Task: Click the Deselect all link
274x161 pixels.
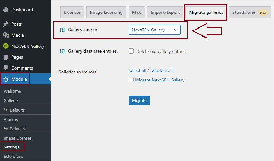Action: pos(161,70)
